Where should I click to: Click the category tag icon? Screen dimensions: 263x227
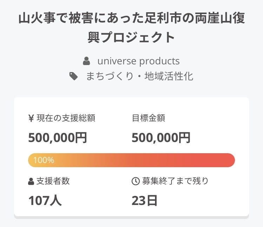coord(74,76)
